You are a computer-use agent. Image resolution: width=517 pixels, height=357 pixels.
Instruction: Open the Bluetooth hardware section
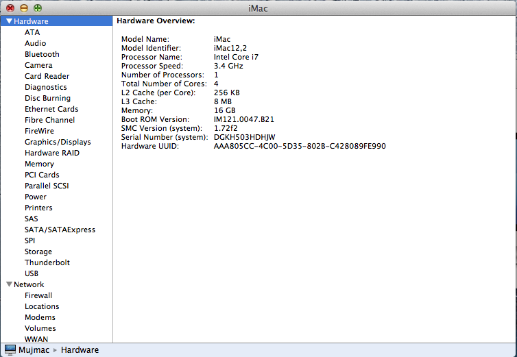[42, 54]
